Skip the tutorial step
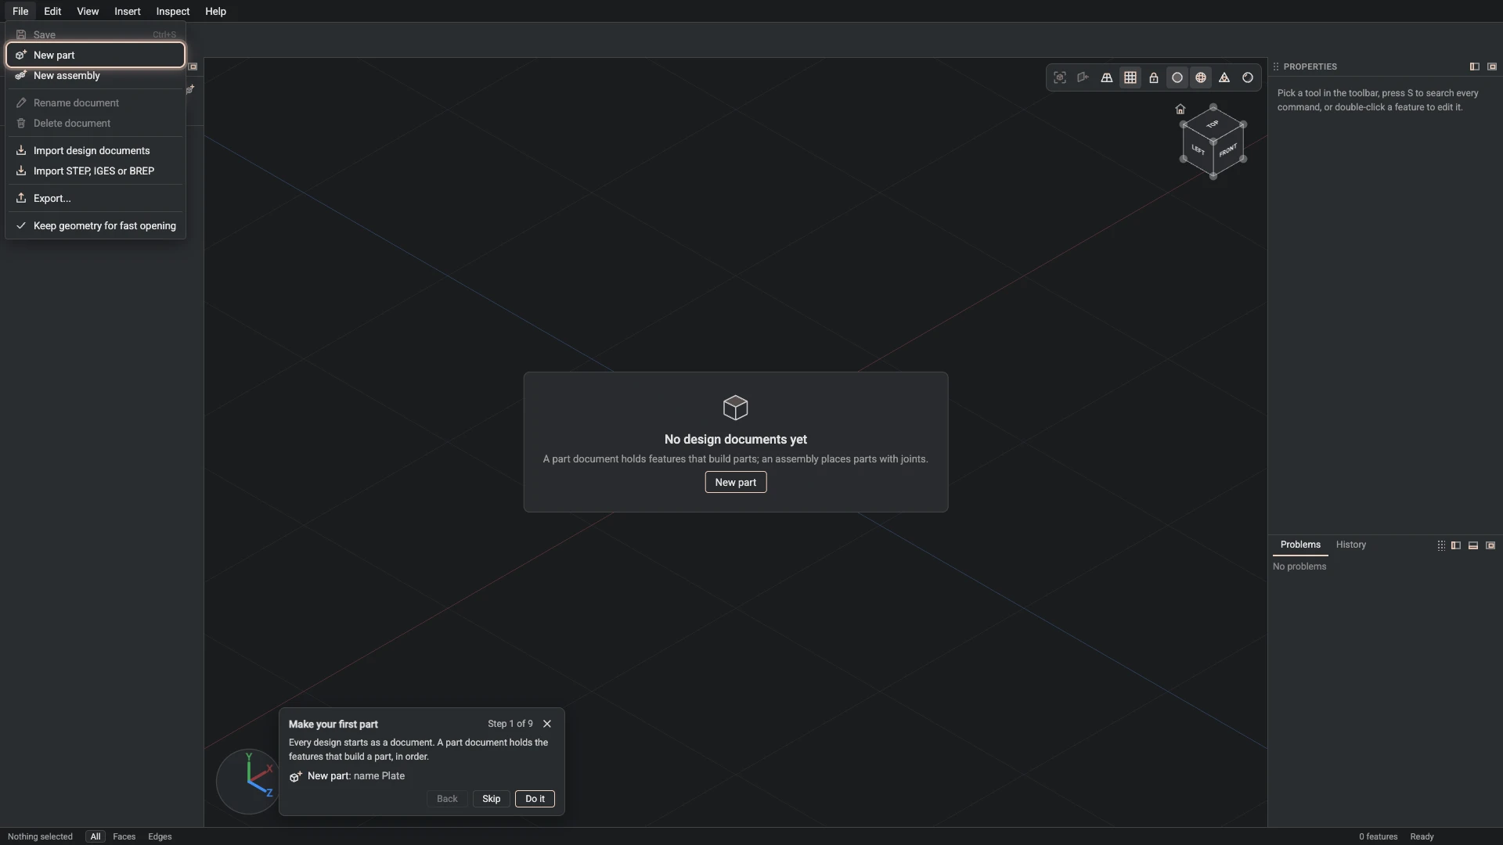Screen dimensions: 1503x845 (x=492, y=799)
